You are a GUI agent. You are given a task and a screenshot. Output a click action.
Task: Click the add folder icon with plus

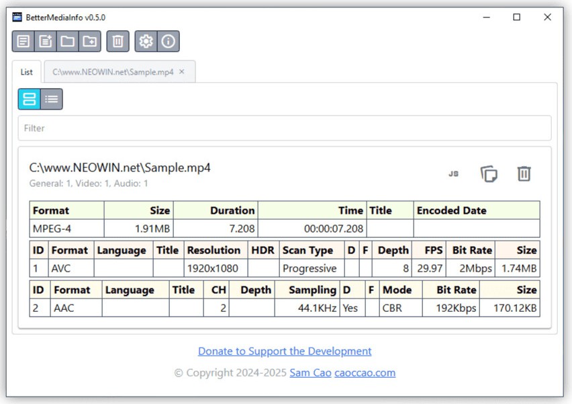click(x=89, y=42)
